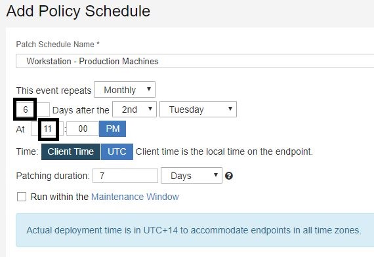The image size is (374, 257).
Task: Switch time mode to UTC
Action: click(x=117, y=151)
